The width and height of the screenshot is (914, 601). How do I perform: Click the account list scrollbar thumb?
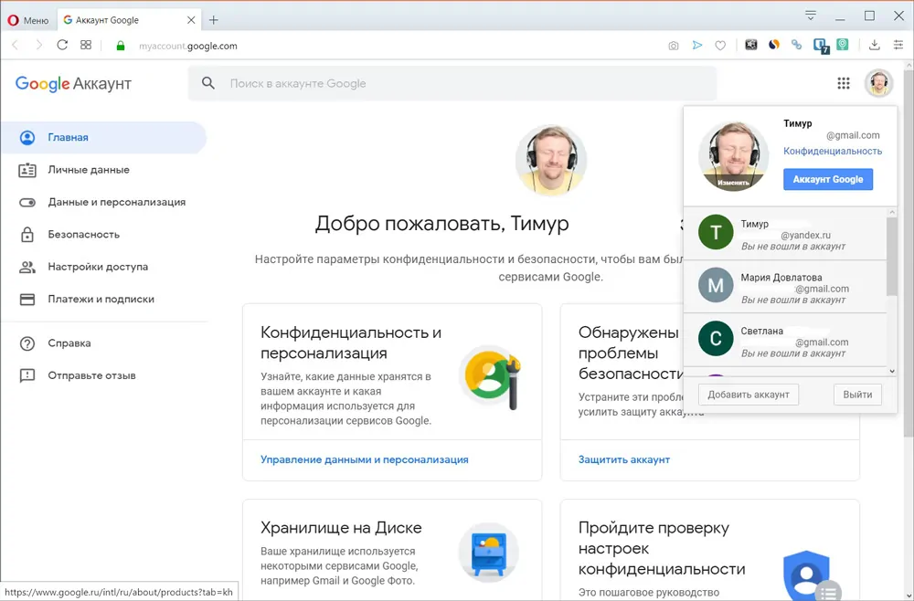(892, 257)
